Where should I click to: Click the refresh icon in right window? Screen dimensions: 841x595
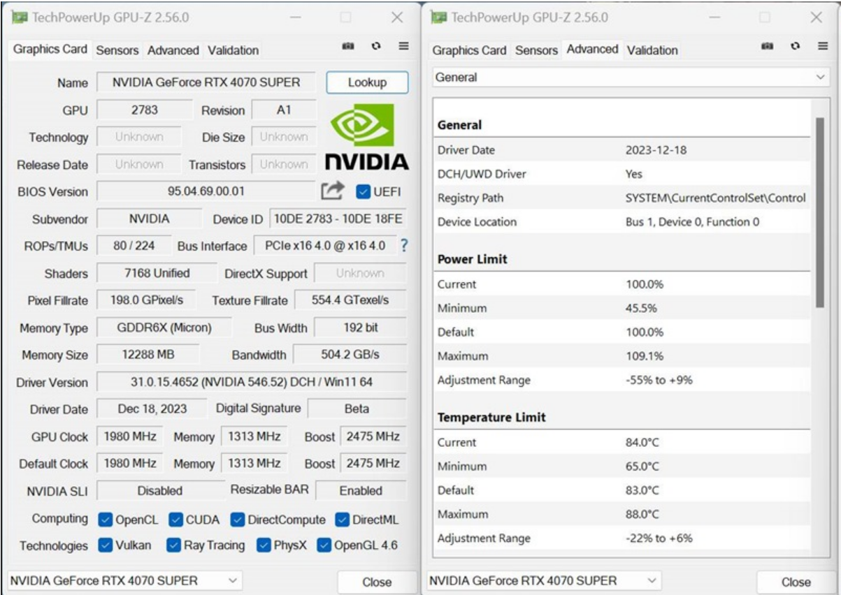coord(795,45)
